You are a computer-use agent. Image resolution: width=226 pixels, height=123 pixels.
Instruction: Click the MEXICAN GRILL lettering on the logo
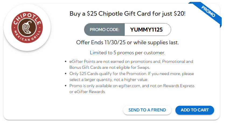[27, 39]
